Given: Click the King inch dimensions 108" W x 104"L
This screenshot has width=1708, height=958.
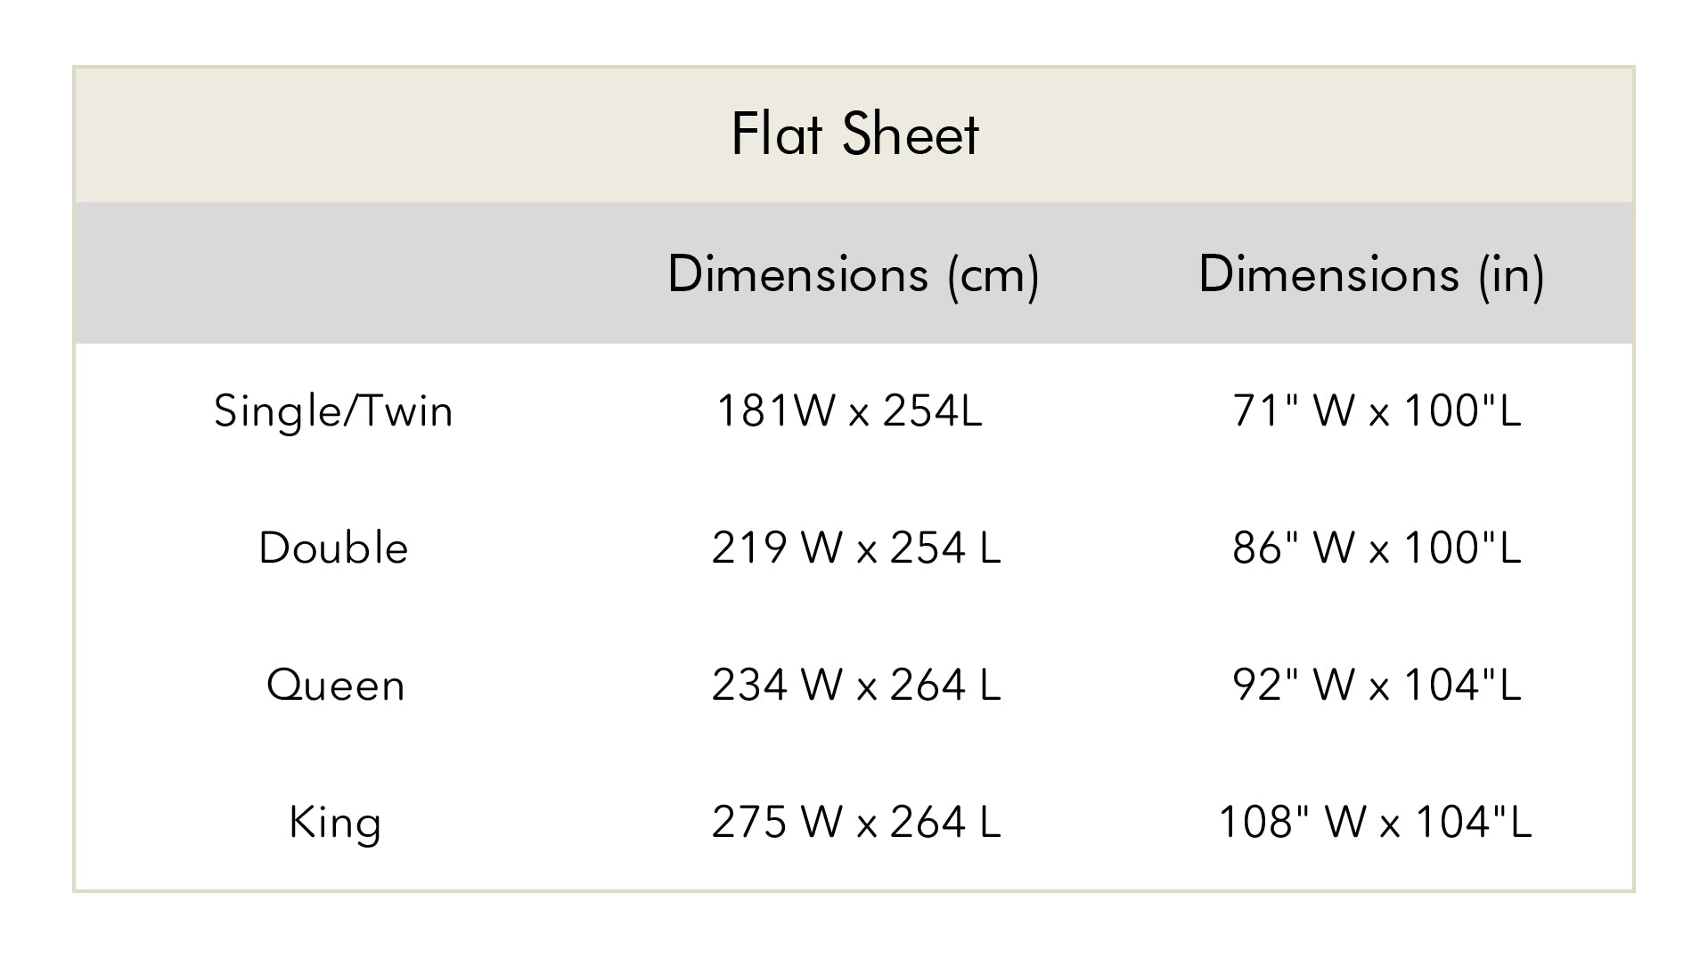Looking at the screenshot, I should coord(1375,822).
